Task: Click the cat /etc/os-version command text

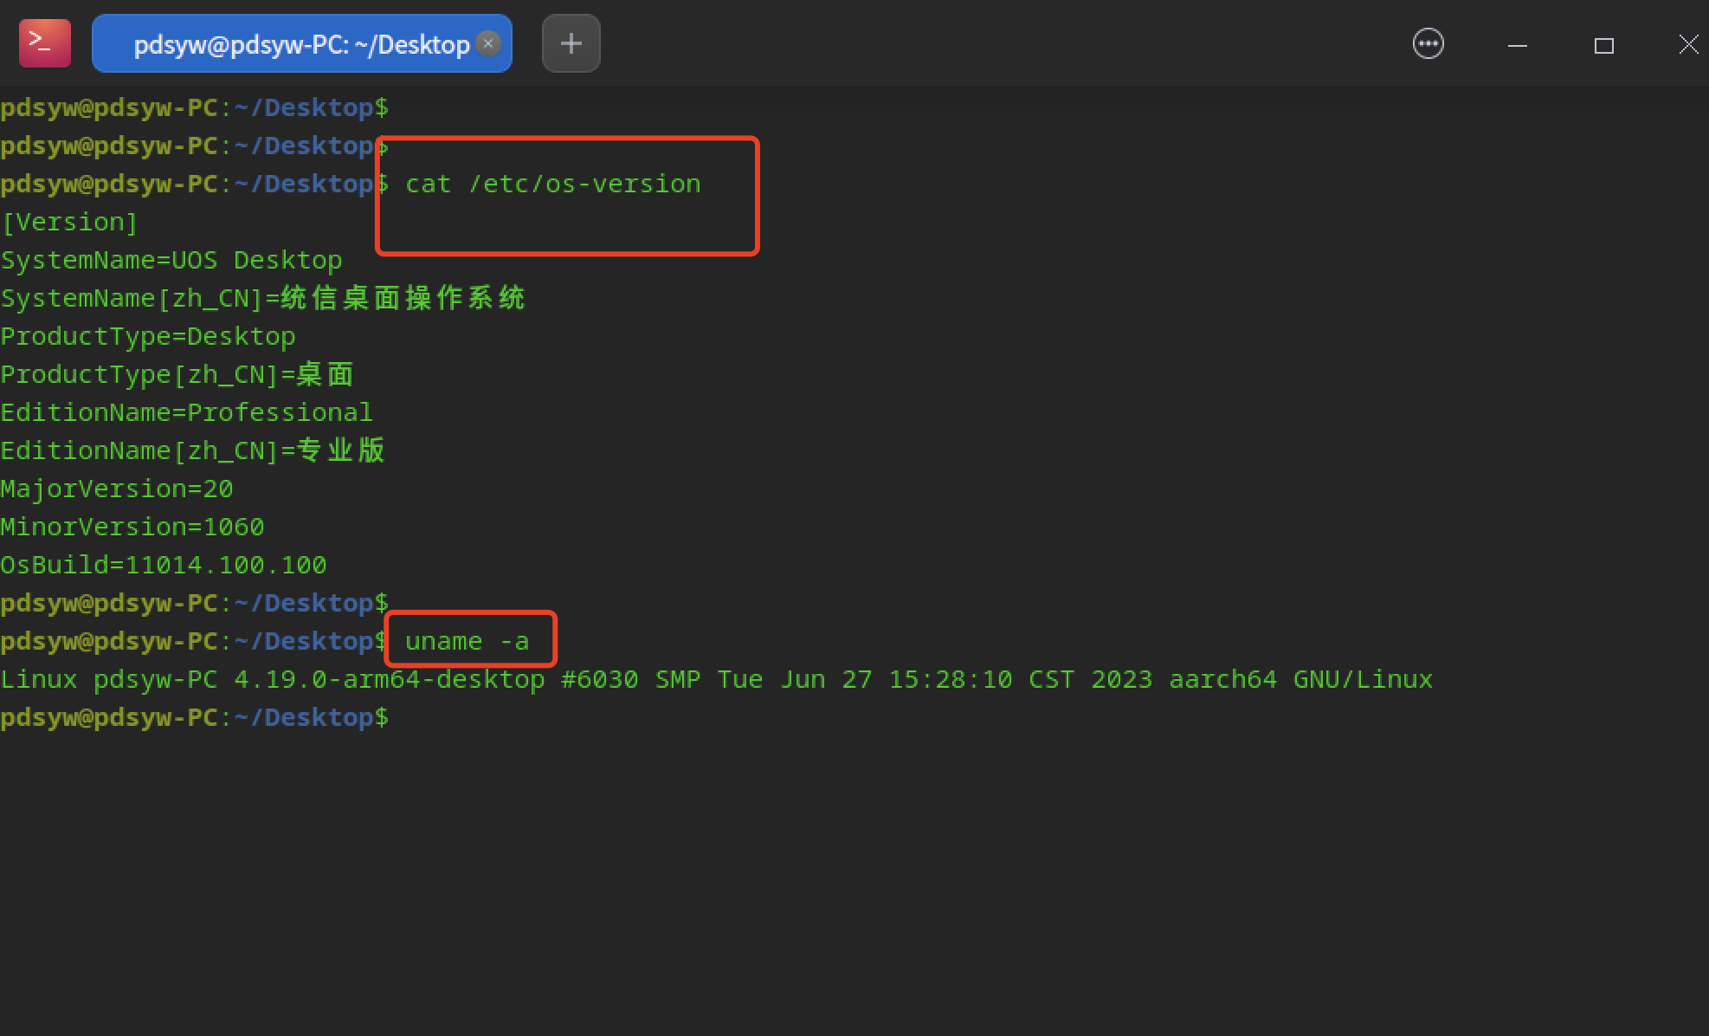Action: click(x=552, y=184)
